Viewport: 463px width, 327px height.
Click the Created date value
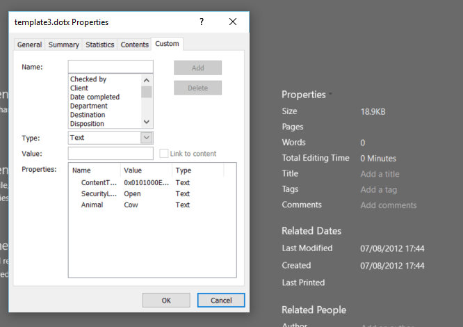pyautogui.click(x=392, y=266)
